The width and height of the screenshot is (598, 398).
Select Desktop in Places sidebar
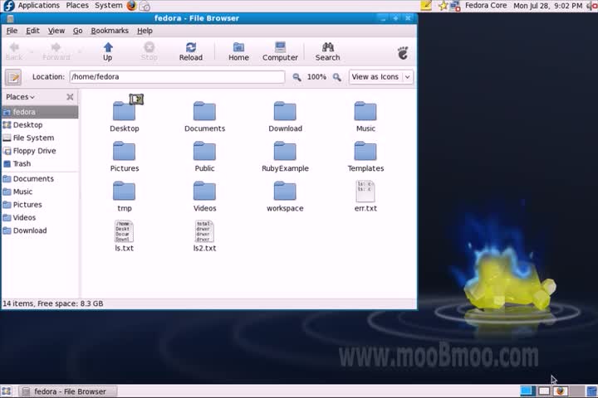tap(40, 125)
